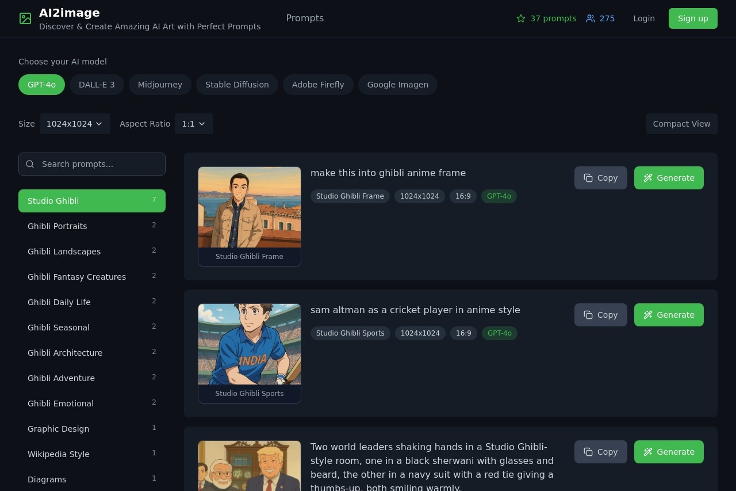Click the 16:9 tag on the ghibli frame card
The height and width of the screenshot is (491, 736).
tap(463, 196)
